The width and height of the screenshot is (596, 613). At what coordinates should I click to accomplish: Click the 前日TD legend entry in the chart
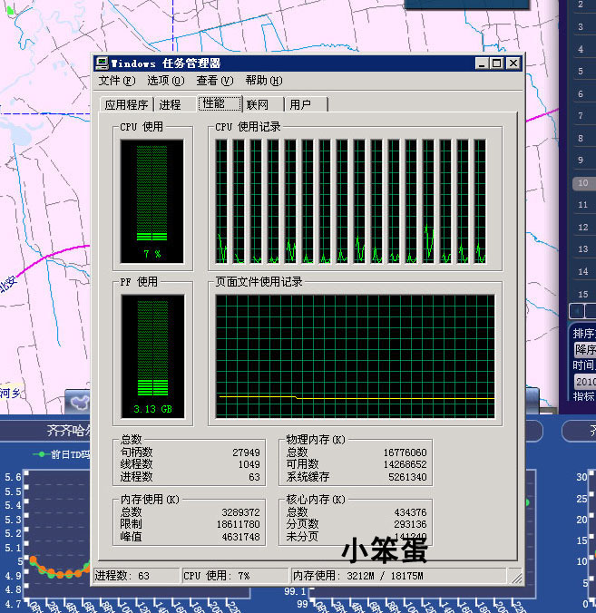click(x=63, y=454)
